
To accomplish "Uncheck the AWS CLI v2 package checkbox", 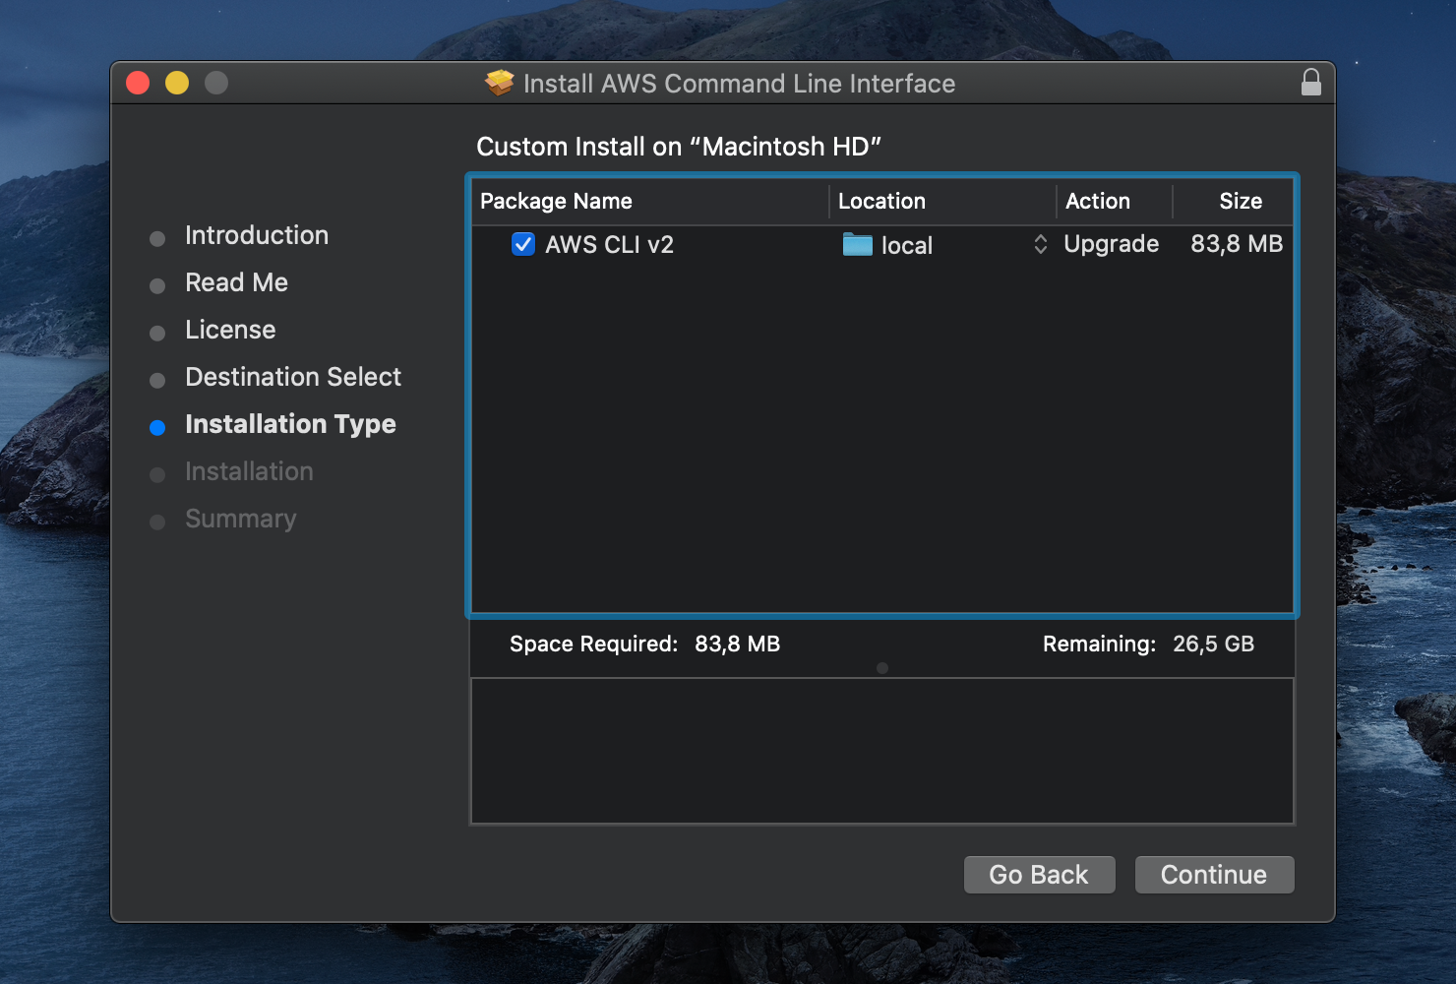I will [523, 244].
